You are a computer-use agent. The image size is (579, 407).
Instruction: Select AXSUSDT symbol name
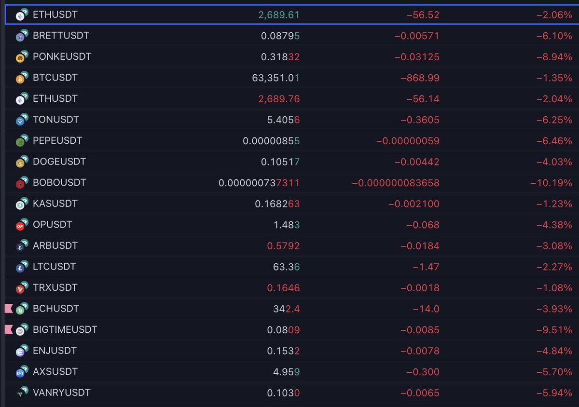55,371
